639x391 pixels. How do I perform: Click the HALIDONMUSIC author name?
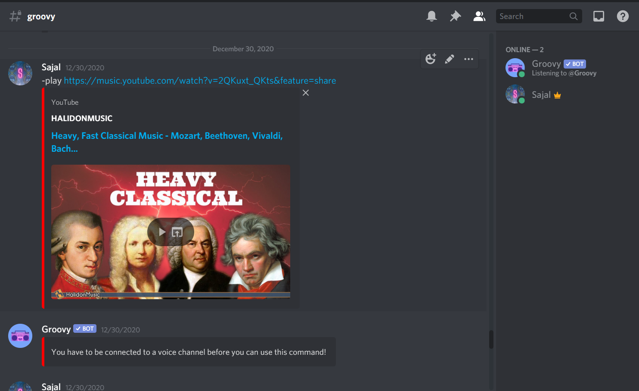(82, 119)
